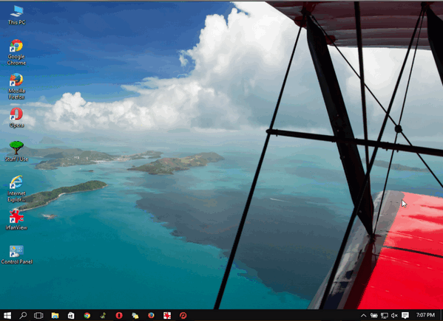Select the IrfanView desktop shortcut
The image size is (443, 321).
(x=16, y=220)
